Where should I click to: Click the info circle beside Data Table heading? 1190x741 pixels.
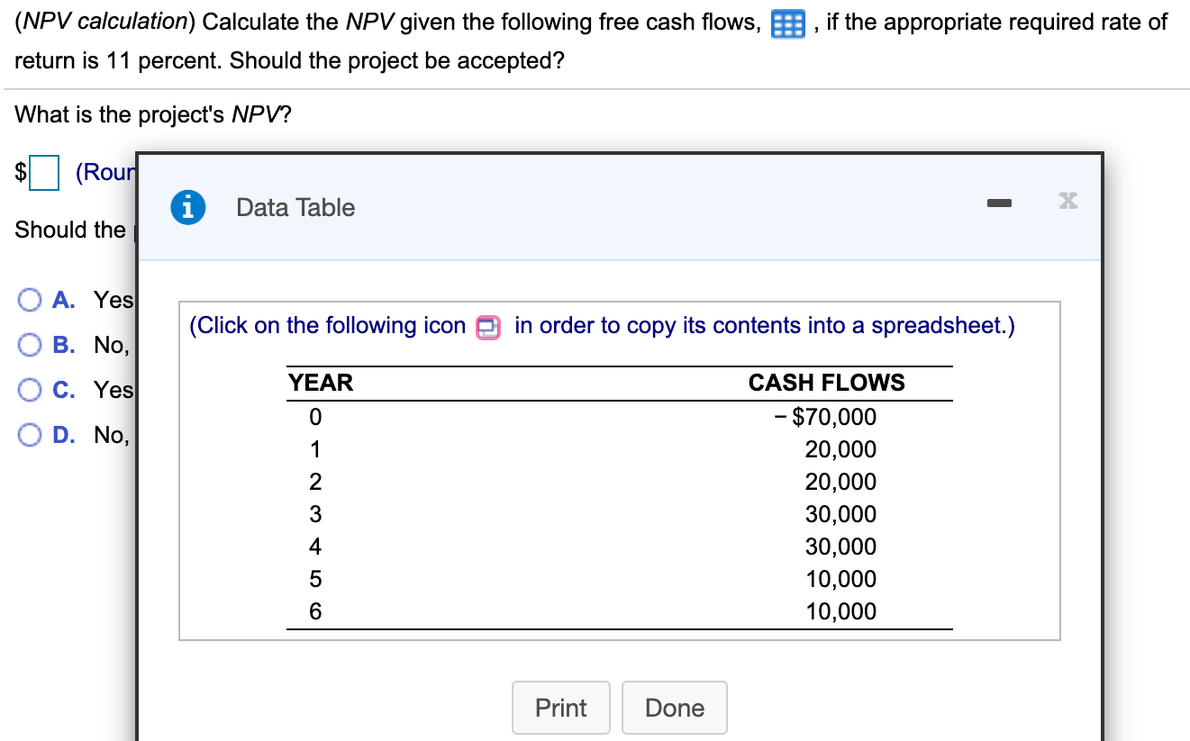[186, 207]
